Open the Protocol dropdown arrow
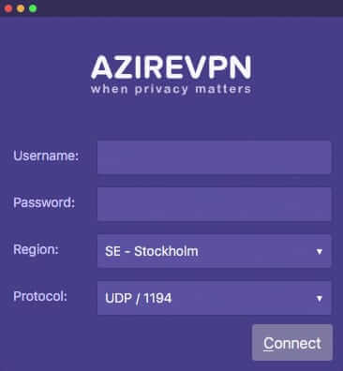 (x=320, y=298)
